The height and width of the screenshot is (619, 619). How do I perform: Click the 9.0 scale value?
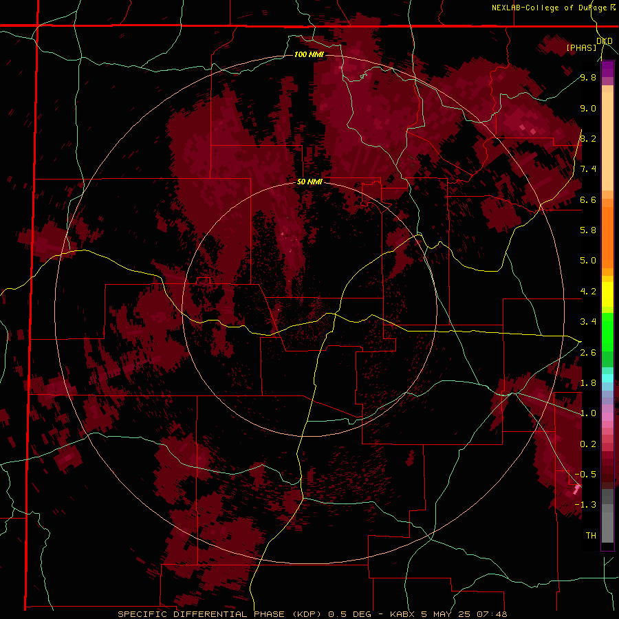[x=588, y=108]
